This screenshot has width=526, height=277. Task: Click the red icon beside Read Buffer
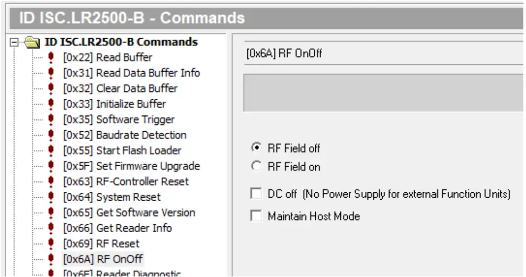click(51, 57)
